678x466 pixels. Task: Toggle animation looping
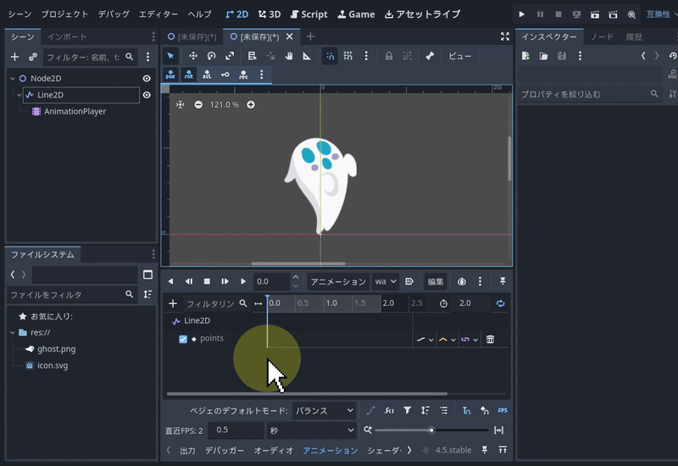pyautogui.click(x=500, y=303)
